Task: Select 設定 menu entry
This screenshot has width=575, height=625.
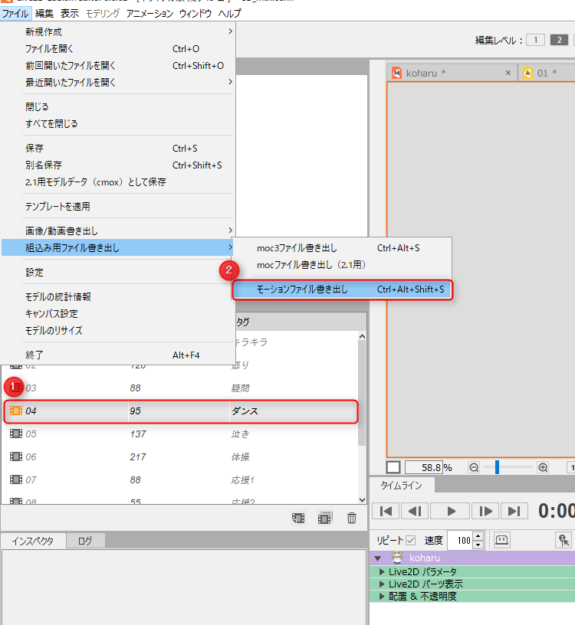Action: point(118,272)
